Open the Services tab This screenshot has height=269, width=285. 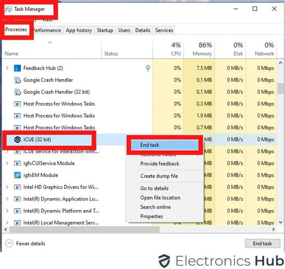coord(164,30)
